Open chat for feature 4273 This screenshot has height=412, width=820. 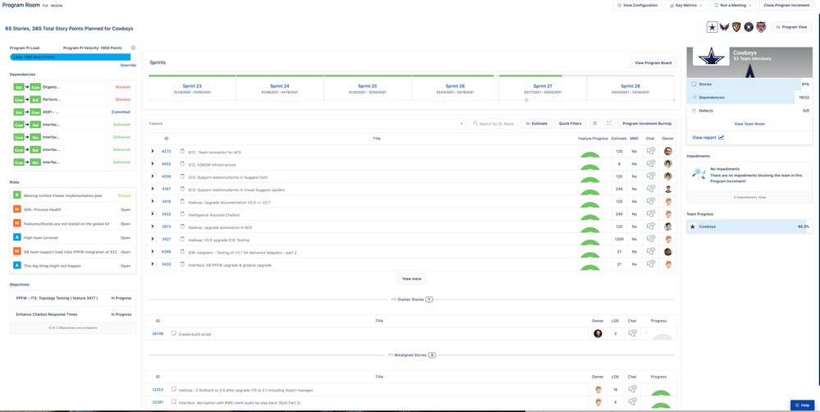(x=651, y=151)
